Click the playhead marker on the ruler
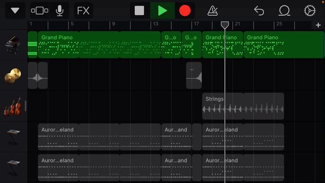The image size is (325, 183). [x=224, y=25]
